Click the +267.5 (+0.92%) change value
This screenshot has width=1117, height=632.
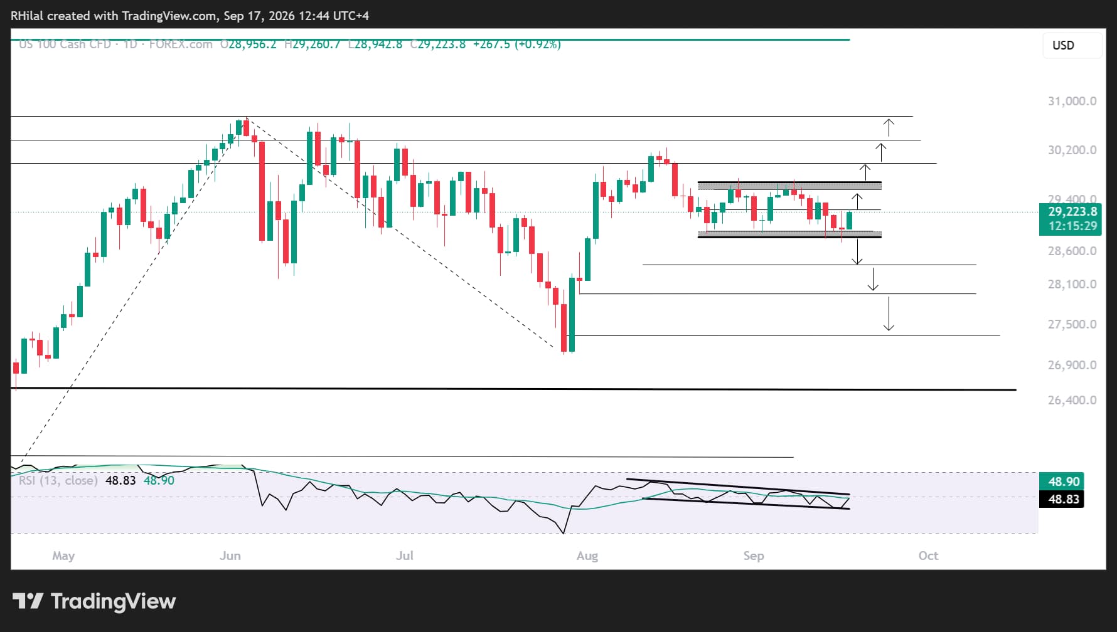coord(516,45)
